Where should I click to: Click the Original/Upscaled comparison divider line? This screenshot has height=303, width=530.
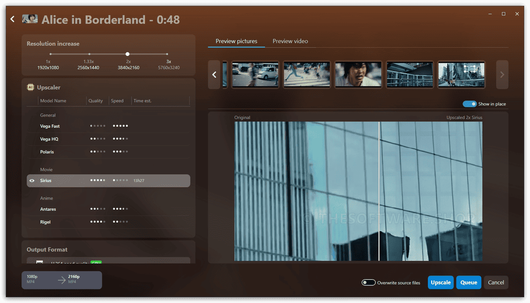click(x=379, y=191)
